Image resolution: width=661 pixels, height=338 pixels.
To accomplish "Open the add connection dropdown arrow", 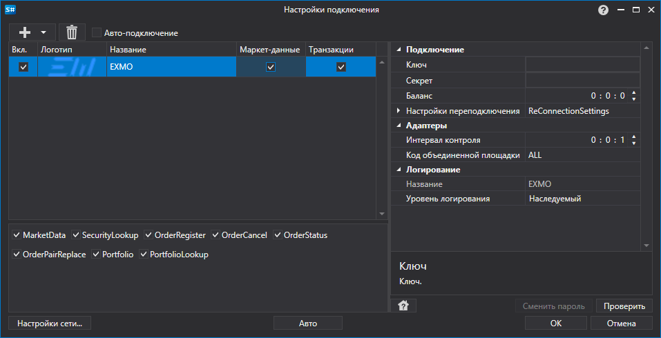I will pos(44,32).
